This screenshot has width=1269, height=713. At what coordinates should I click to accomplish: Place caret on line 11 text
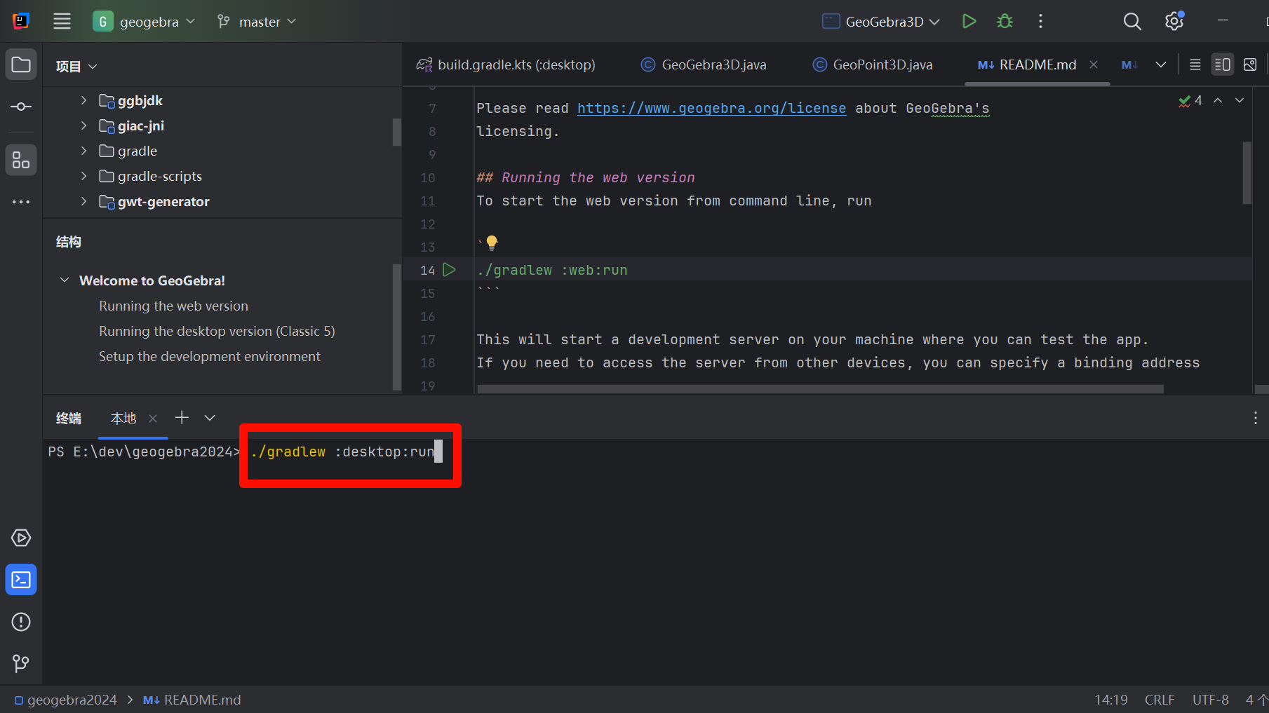[673, 201]
